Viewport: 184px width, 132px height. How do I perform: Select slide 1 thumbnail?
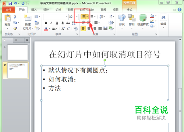point(18,52)
